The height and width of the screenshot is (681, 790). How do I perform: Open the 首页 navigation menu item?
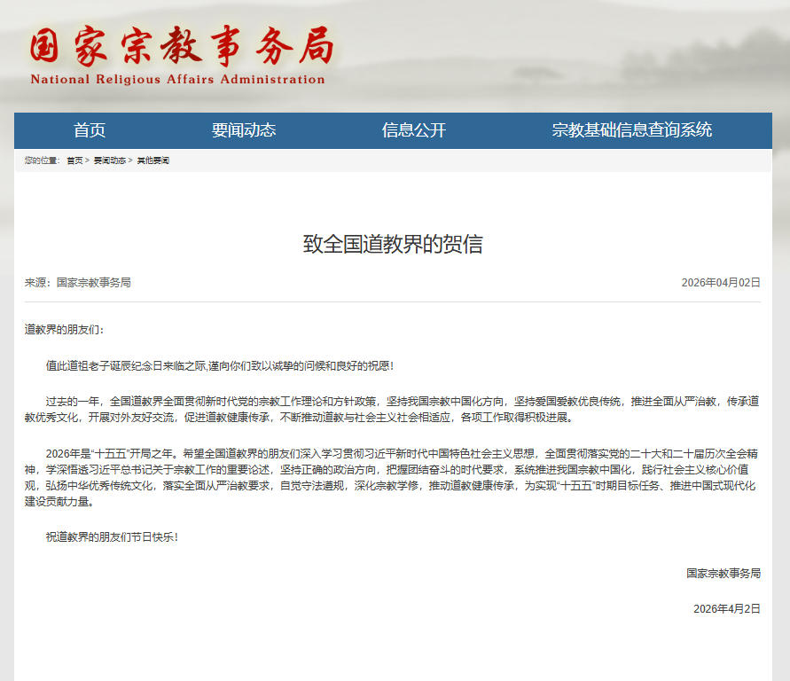click(x=91, y=129)
